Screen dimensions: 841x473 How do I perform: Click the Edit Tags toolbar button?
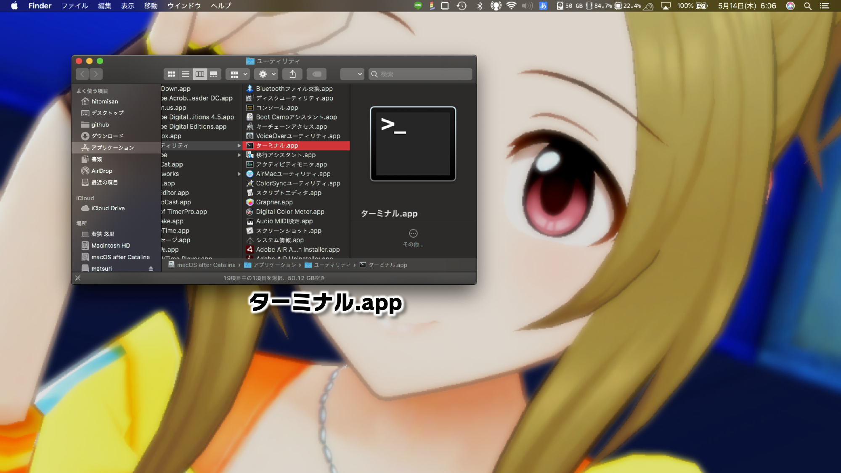click(x=317, y=74)
